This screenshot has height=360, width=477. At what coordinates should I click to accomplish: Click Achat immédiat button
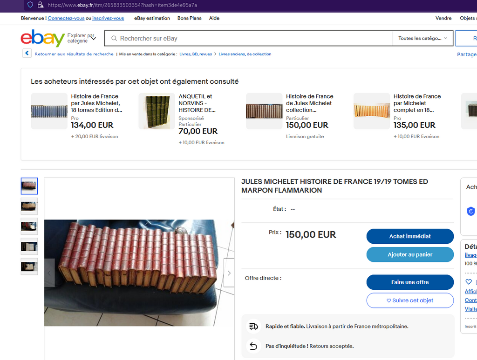[x=410, y=236]
